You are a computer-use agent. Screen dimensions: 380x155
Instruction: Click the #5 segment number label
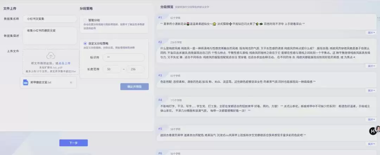click(160, 129)
